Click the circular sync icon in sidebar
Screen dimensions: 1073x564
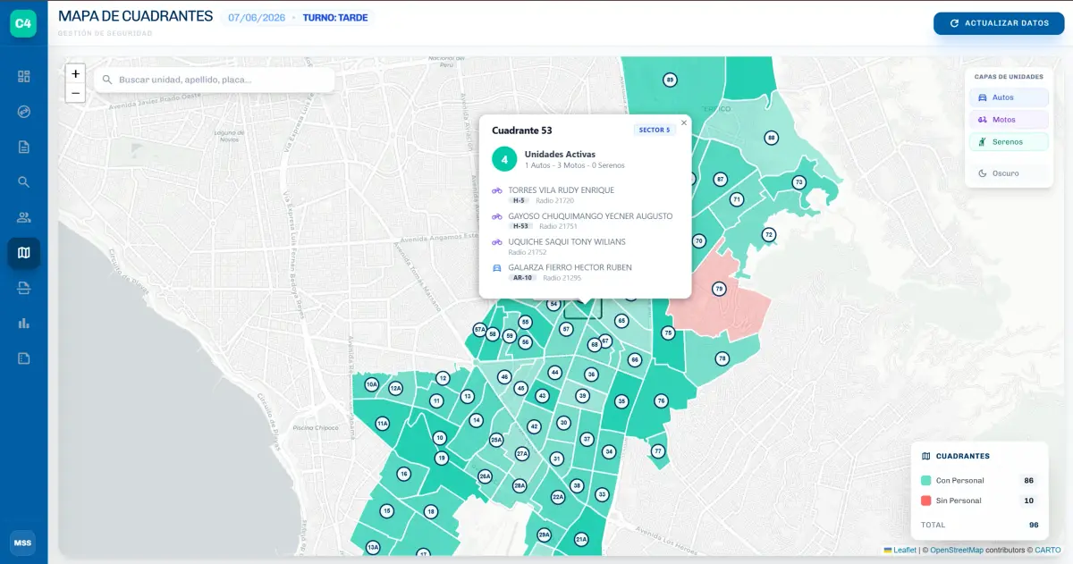[24, 112]
